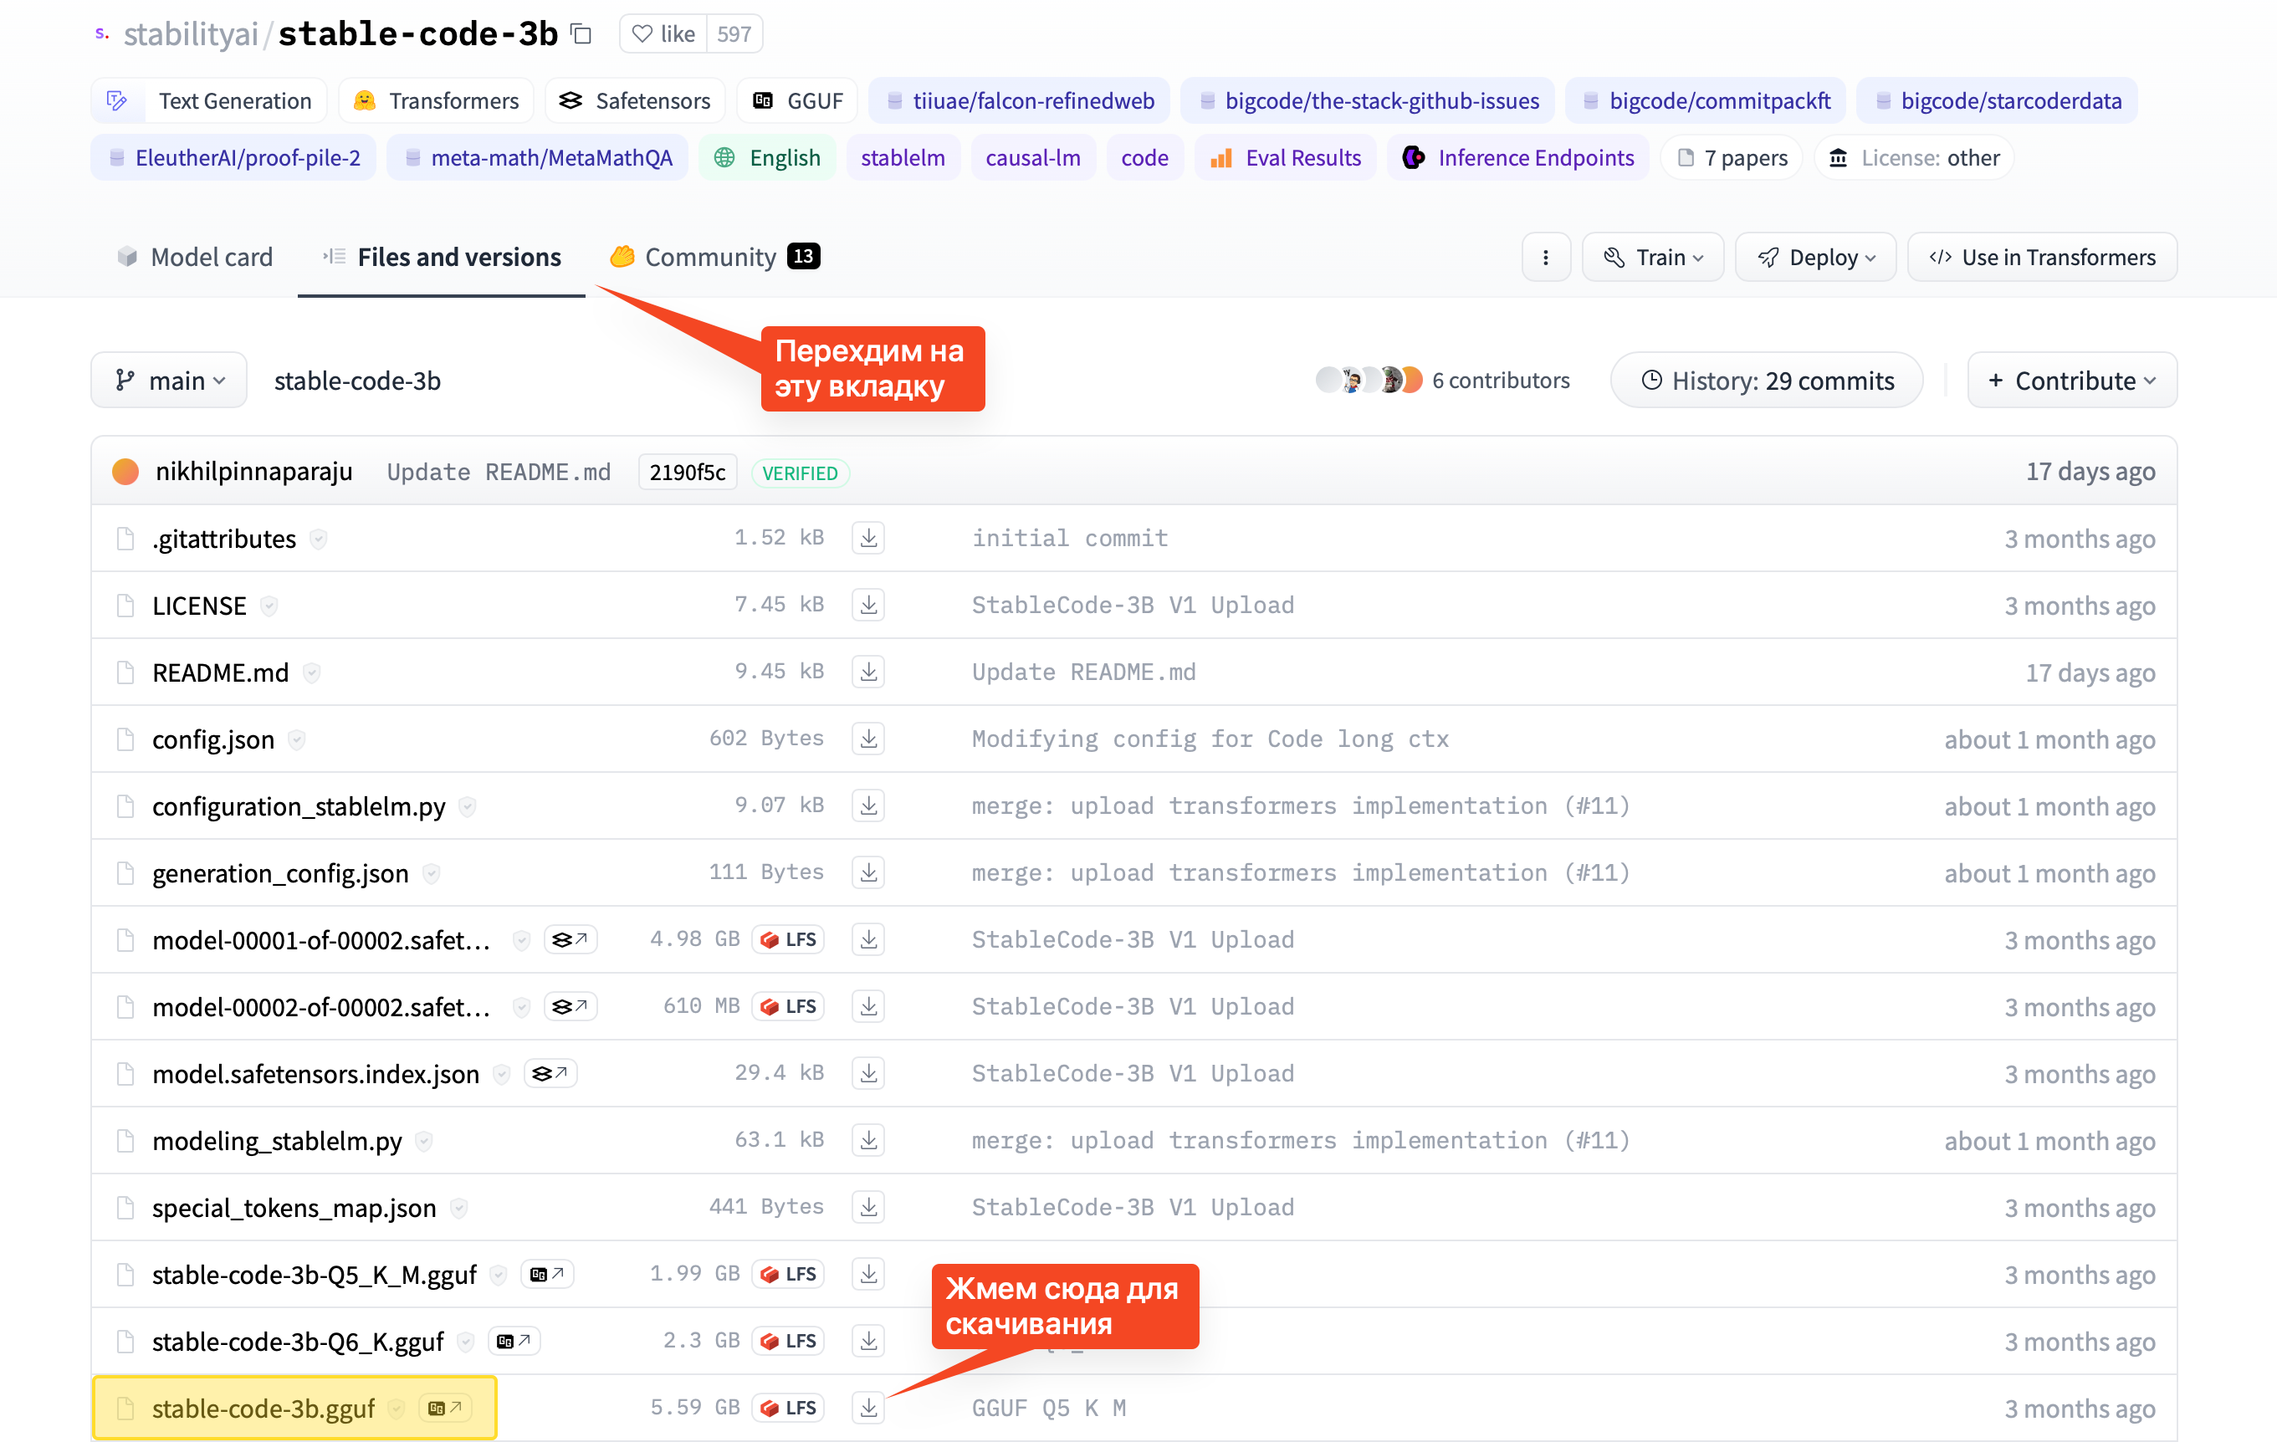Select the GGUF tag
Screen dimensions: 2277x1442
797,101
